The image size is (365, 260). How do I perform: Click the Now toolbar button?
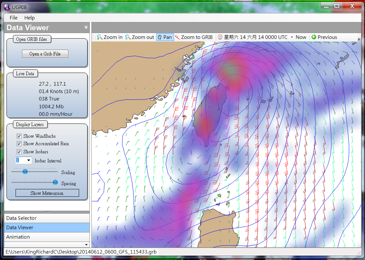coord(301,37)
